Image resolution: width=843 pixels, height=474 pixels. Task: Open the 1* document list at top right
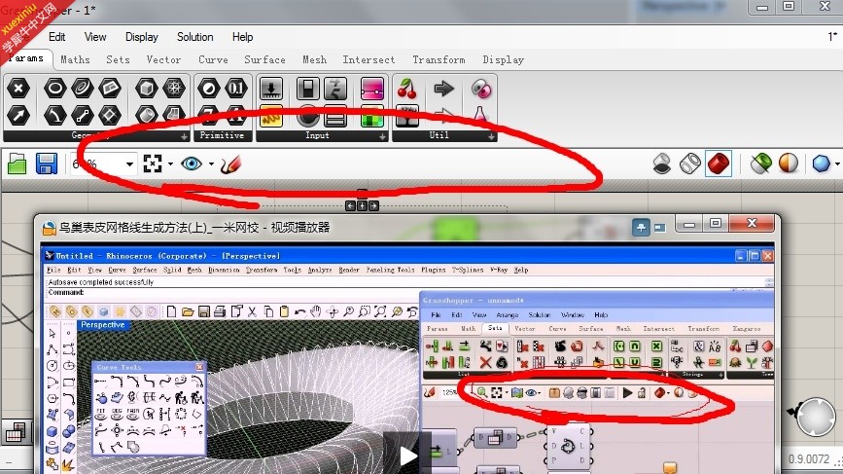tap(832, 37)
